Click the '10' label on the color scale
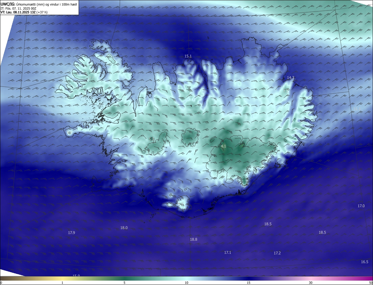Image resolution: width=373 pixels, height=285 pixels. (x=186, y=283)
